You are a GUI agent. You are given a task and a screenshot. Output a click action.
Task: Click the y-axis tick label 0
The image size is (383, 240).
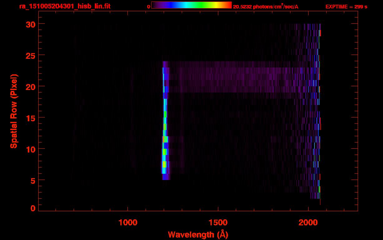pyautogui.click(x=32, y=208)
